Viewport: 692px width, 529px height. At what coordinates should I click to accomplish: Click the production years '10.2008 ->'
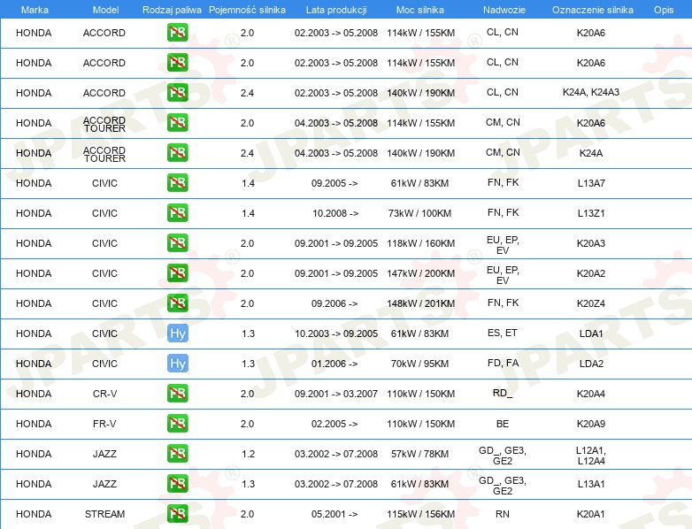pos(335,213)
